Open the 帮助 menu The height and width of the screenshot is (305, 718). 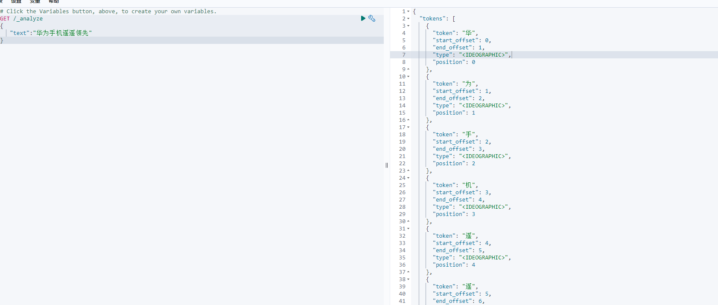point(54,1)
